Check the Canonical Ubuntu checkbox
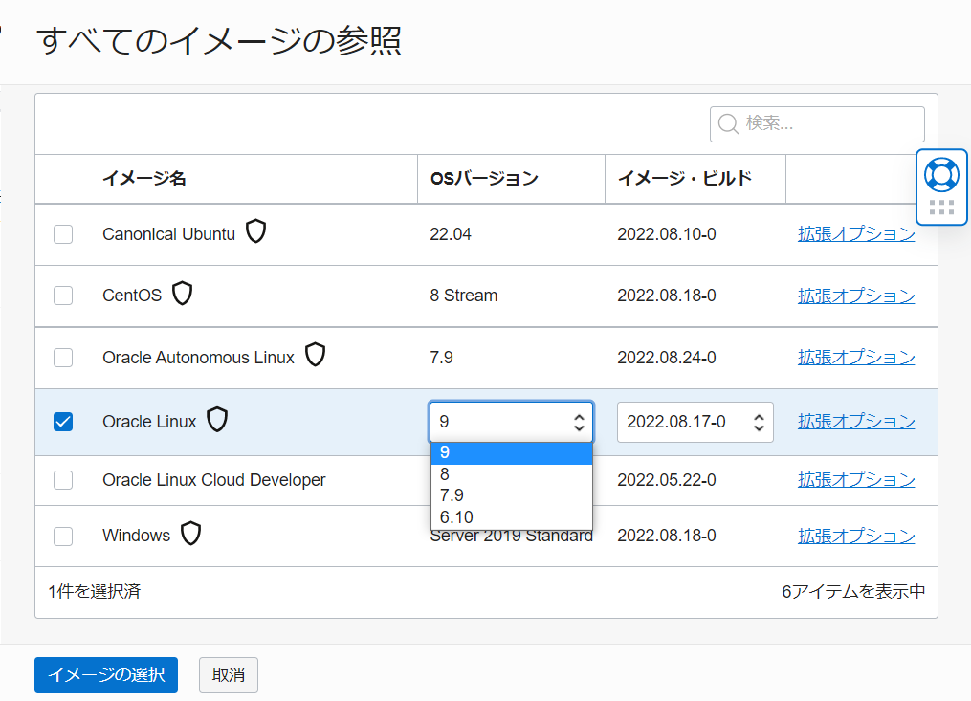The width and height of the screenshot is (971, 701). (63, 234)
